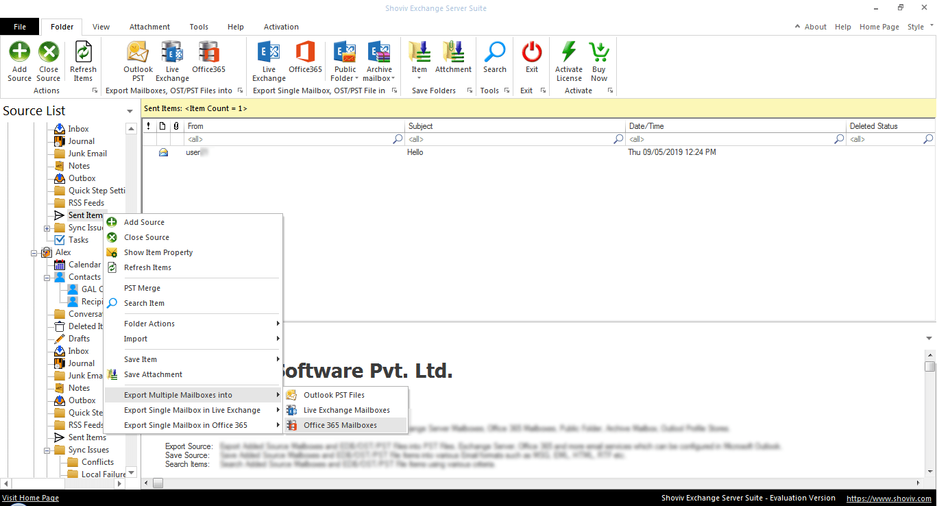The width and height of the screenshot is (937, 506).
Task: Switch to the View ribbon tab
Action: click(x=101, y=27)
